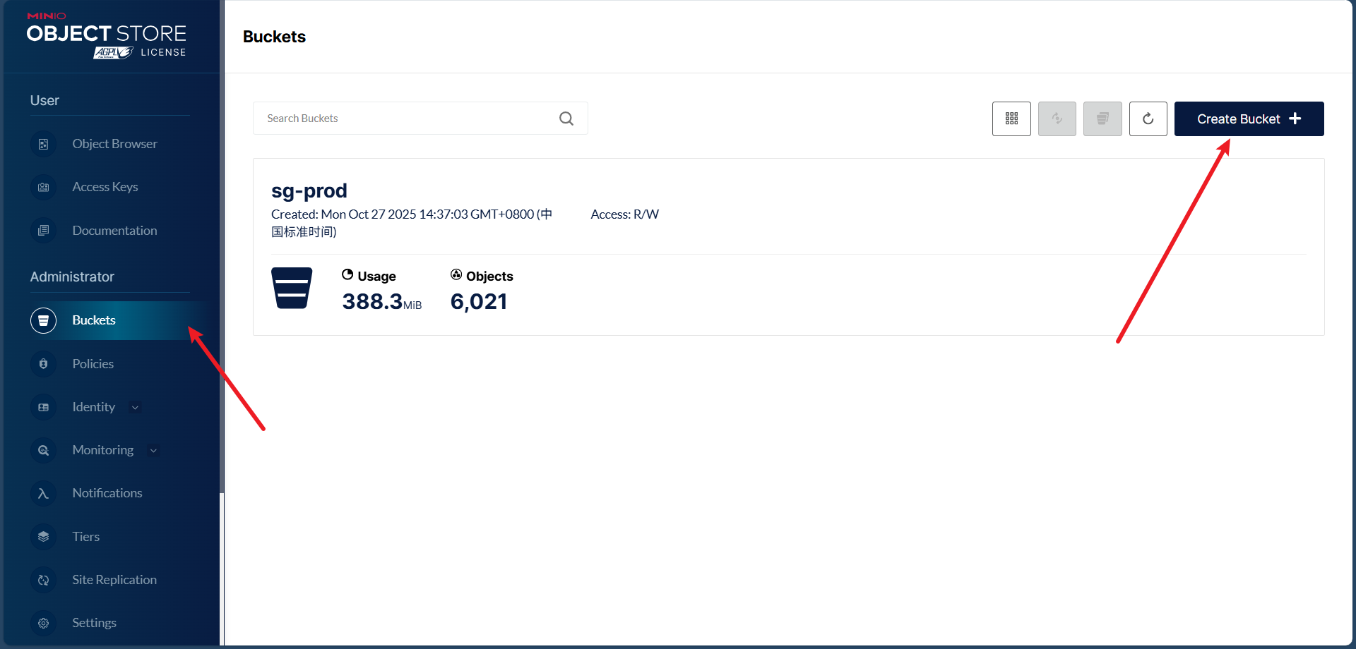
Task: Click the Access Keys sidebar icon
Action: pos(43,187)
